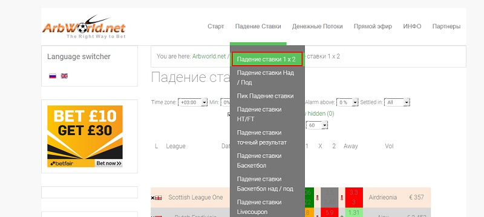Screen dimensions: 484x217
Task: Select Падение ставки 1 x 2 menu entry
Action: (x=267, y=59)
